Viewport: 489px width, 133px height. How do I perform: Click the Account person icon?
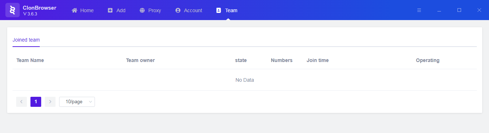[178, 10]
